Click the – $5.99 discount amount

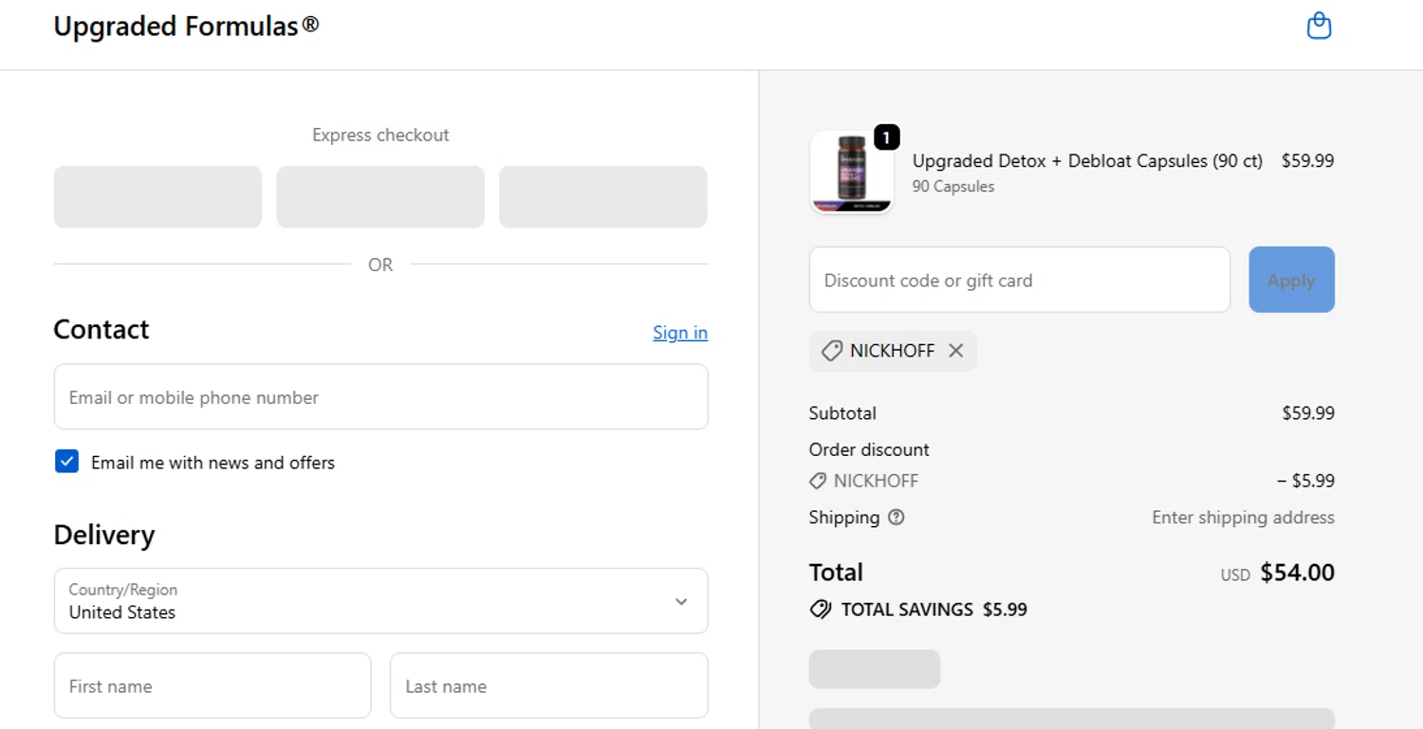tap(1305, 481)
